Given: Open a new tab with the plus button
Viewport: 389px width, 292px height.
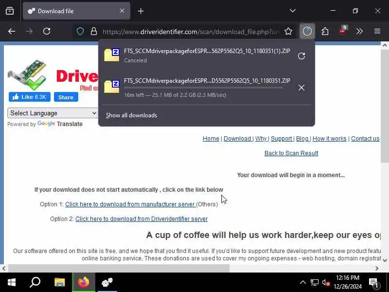Looking at the screenshot, I should pyautogui.click(x=141, y=11).
